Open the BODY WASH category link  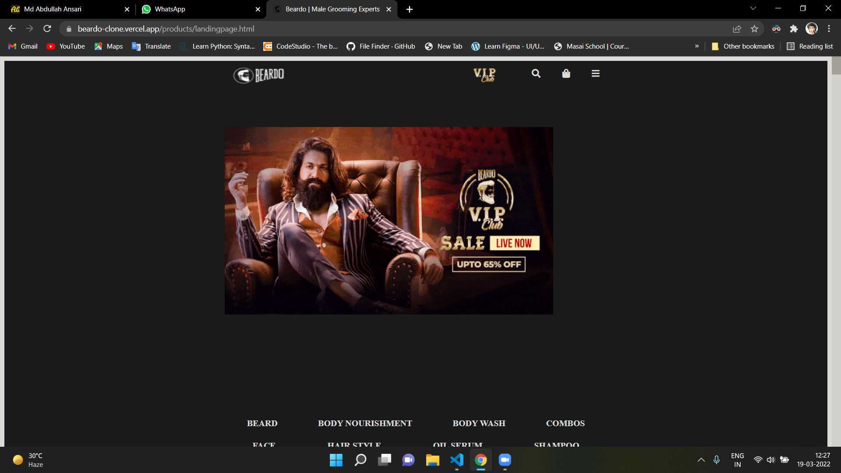(x=479, y=424)
